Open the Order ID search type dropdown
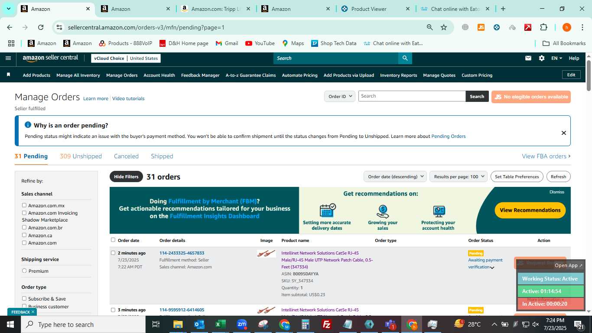592x333 pixels. tap(340, 96)
